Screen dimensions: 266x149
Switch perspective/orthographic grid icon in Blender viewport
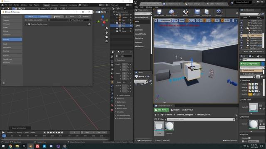[x=106, y=41]
